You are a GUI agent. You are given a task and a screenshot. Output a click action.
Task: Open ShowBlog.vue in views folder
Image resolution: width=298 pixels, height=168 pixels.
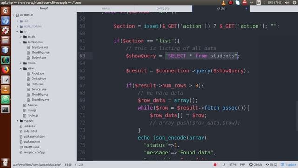tap(40, 94)
